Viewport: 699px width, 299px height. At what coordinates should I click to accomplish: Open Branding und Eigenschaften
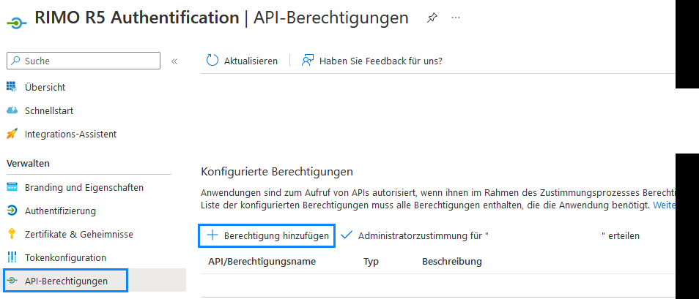[84, 187]
